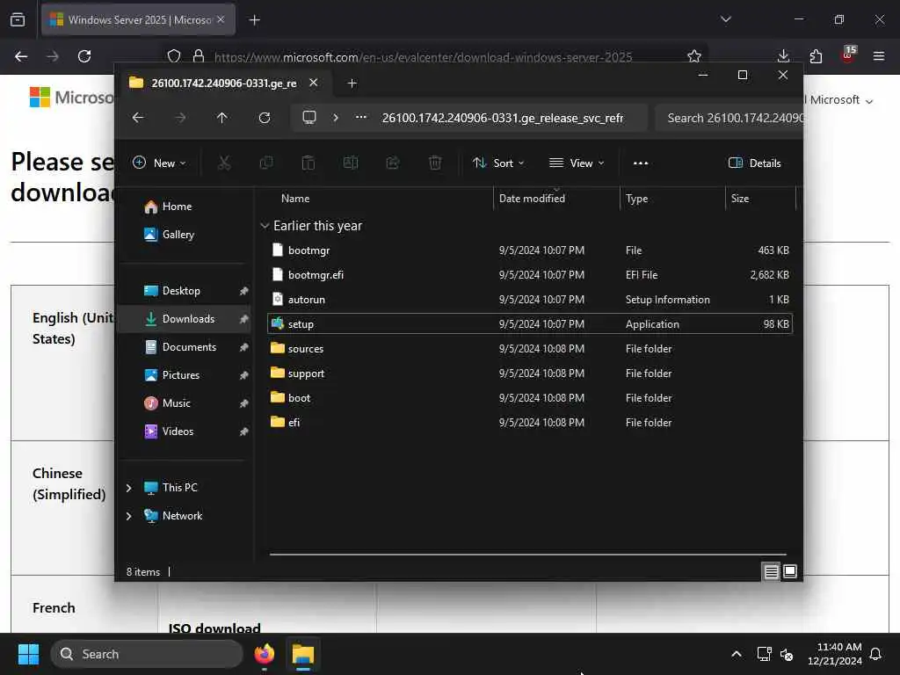Select the efi folder
Viewport: 900px width, 675px height.
[529, 423]
